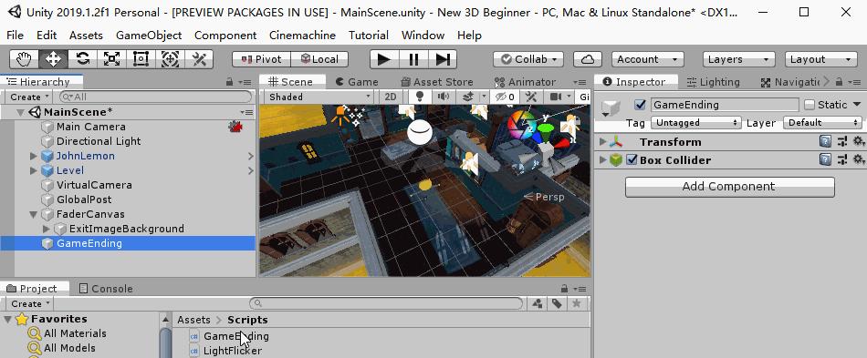Select the Rect tool

coord(141,59)
